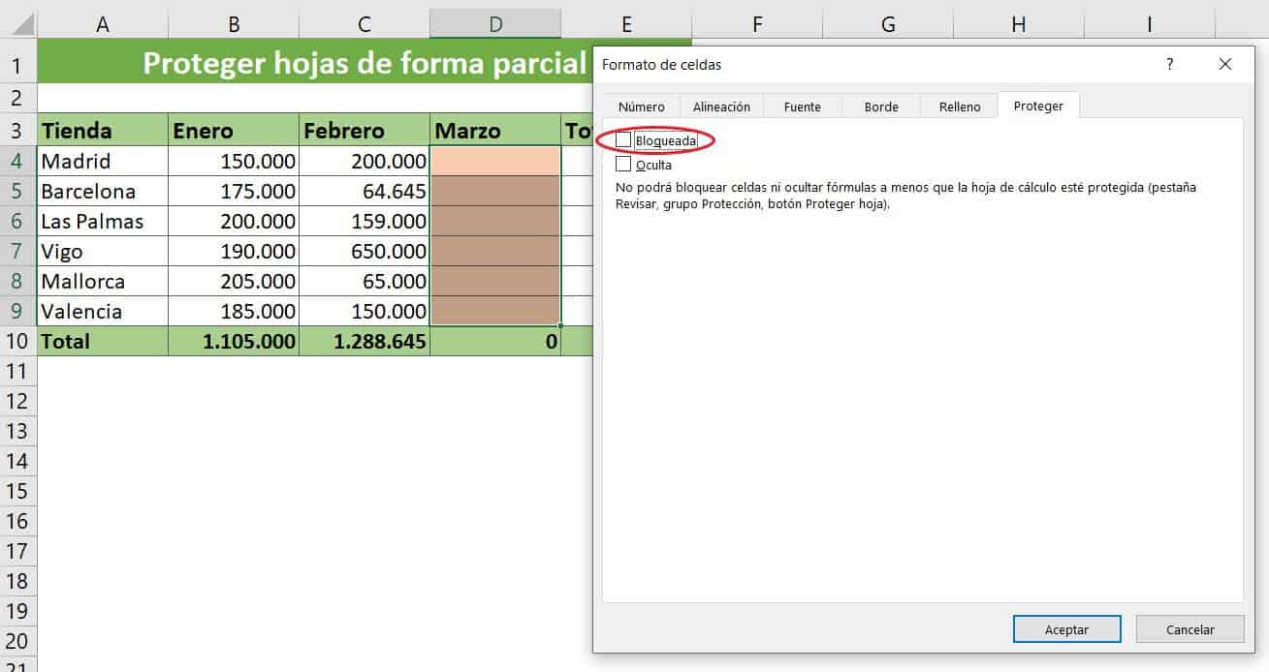Open the Alineación tab
This screenshot has height=672, width=1269.
click(721, 107)
